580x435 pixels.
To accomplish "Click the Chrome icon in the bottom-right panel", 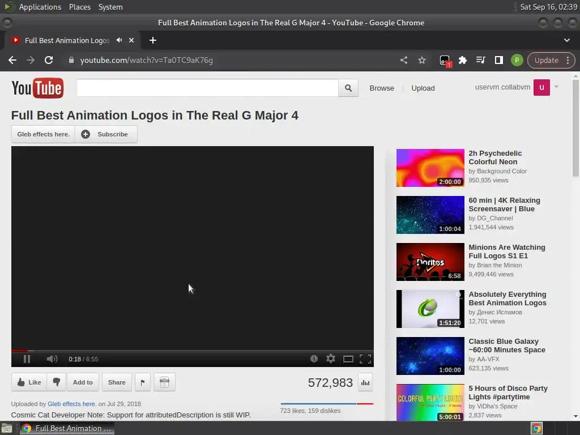I will [x=536, y=428].
